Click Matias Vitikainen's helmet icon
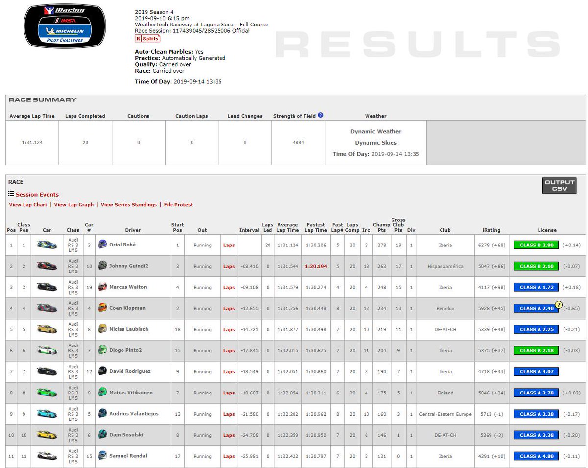The height and width of the screenshot is (468, 588). pyautogui.click(x=102, y=392)
